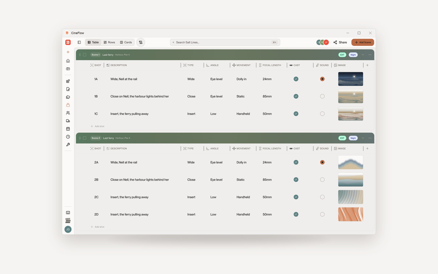
Task: Open the storyboard panels icon below Home
Action: [68, 69]
